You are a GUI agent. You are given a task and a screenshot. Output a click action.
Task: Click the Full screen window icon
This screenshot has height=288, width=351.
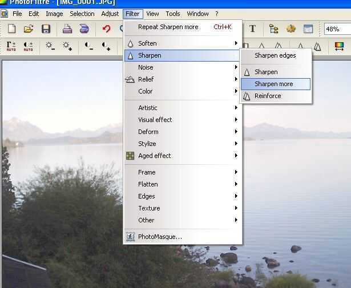[x=308, y=29]
